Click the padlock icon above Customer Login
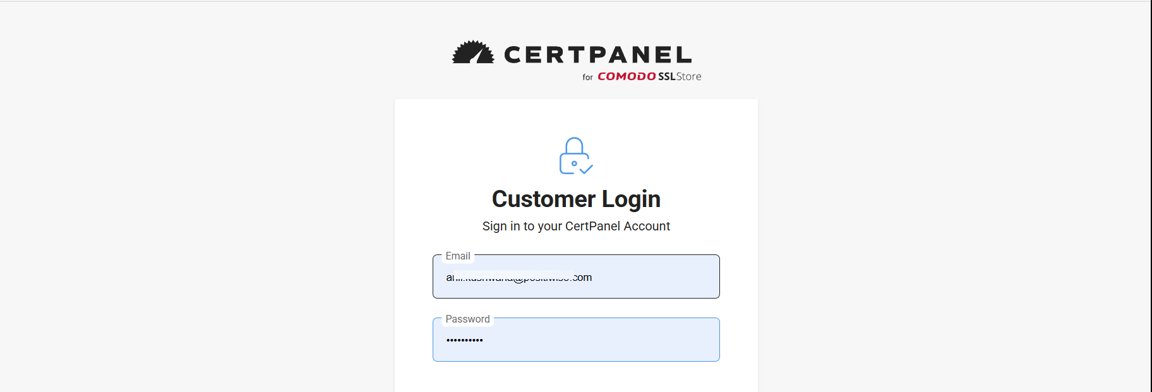 tap(575, 156)
